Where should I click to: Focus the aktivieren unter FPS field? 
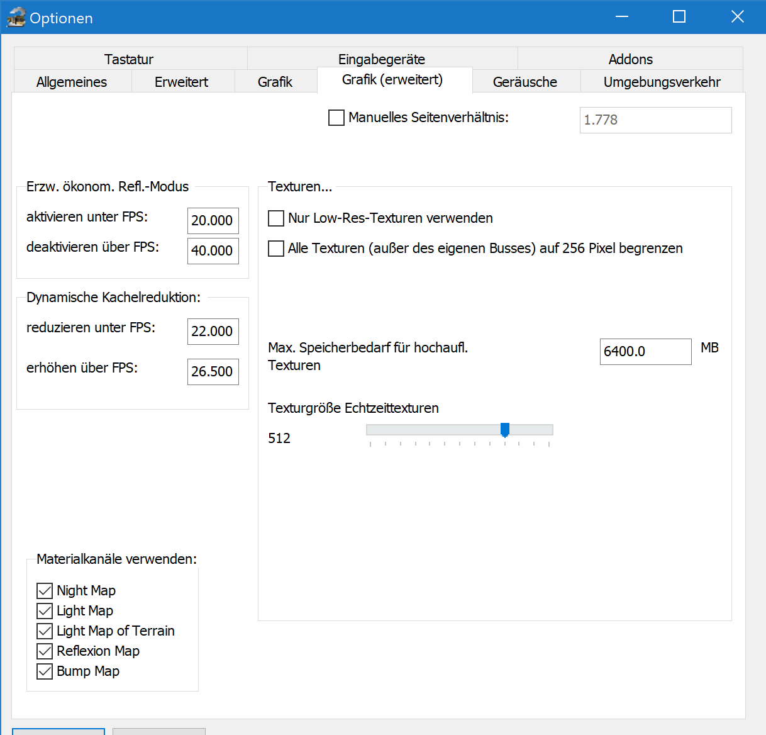[213, 221]
